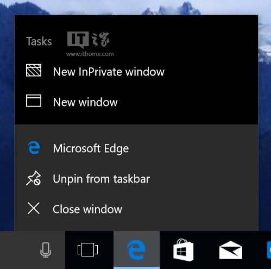
Task: Choose Close window entry
Action: [x=136, y=209]
